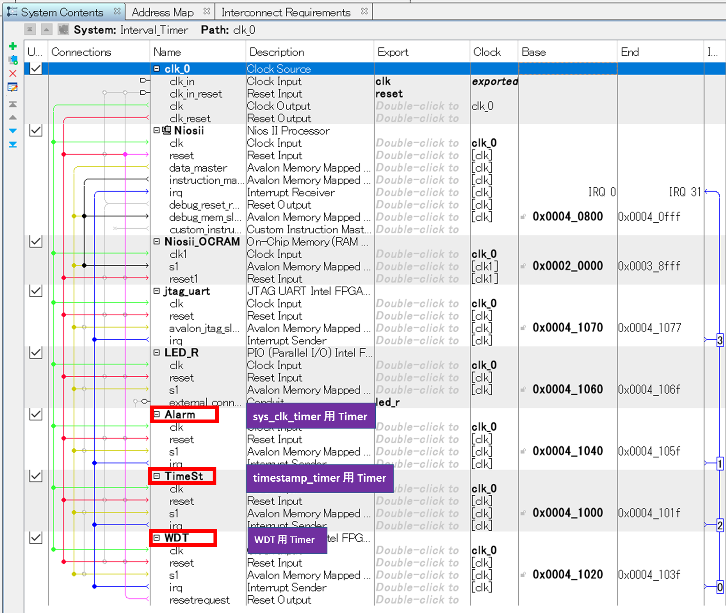The width and height of the screenshot is (726, 613).
Task: Click the gray move up arrow in sidebar
Action: tap(13, 117)
